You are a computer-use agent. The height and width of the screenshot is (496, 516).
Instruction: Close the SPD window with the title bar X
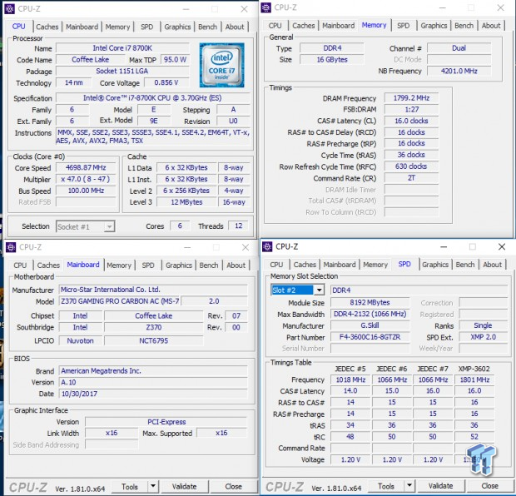502,247
